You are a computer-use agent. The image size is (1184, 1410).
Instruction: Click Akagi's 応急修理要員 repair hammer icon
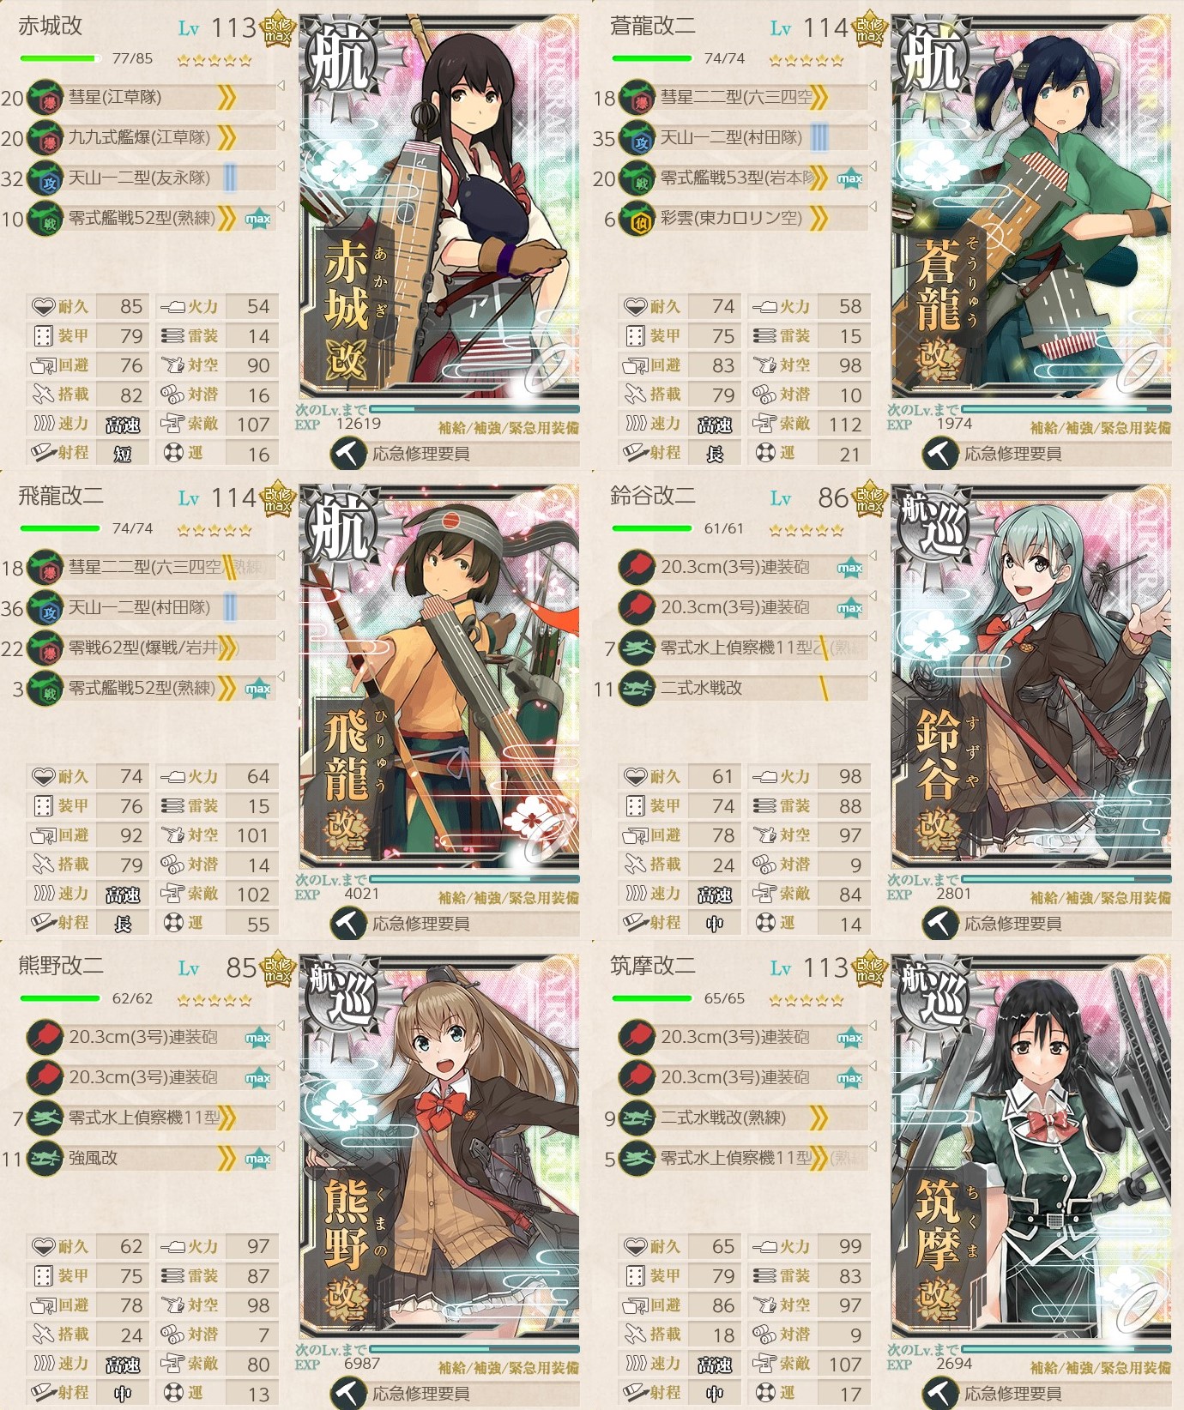coord(347,454)
